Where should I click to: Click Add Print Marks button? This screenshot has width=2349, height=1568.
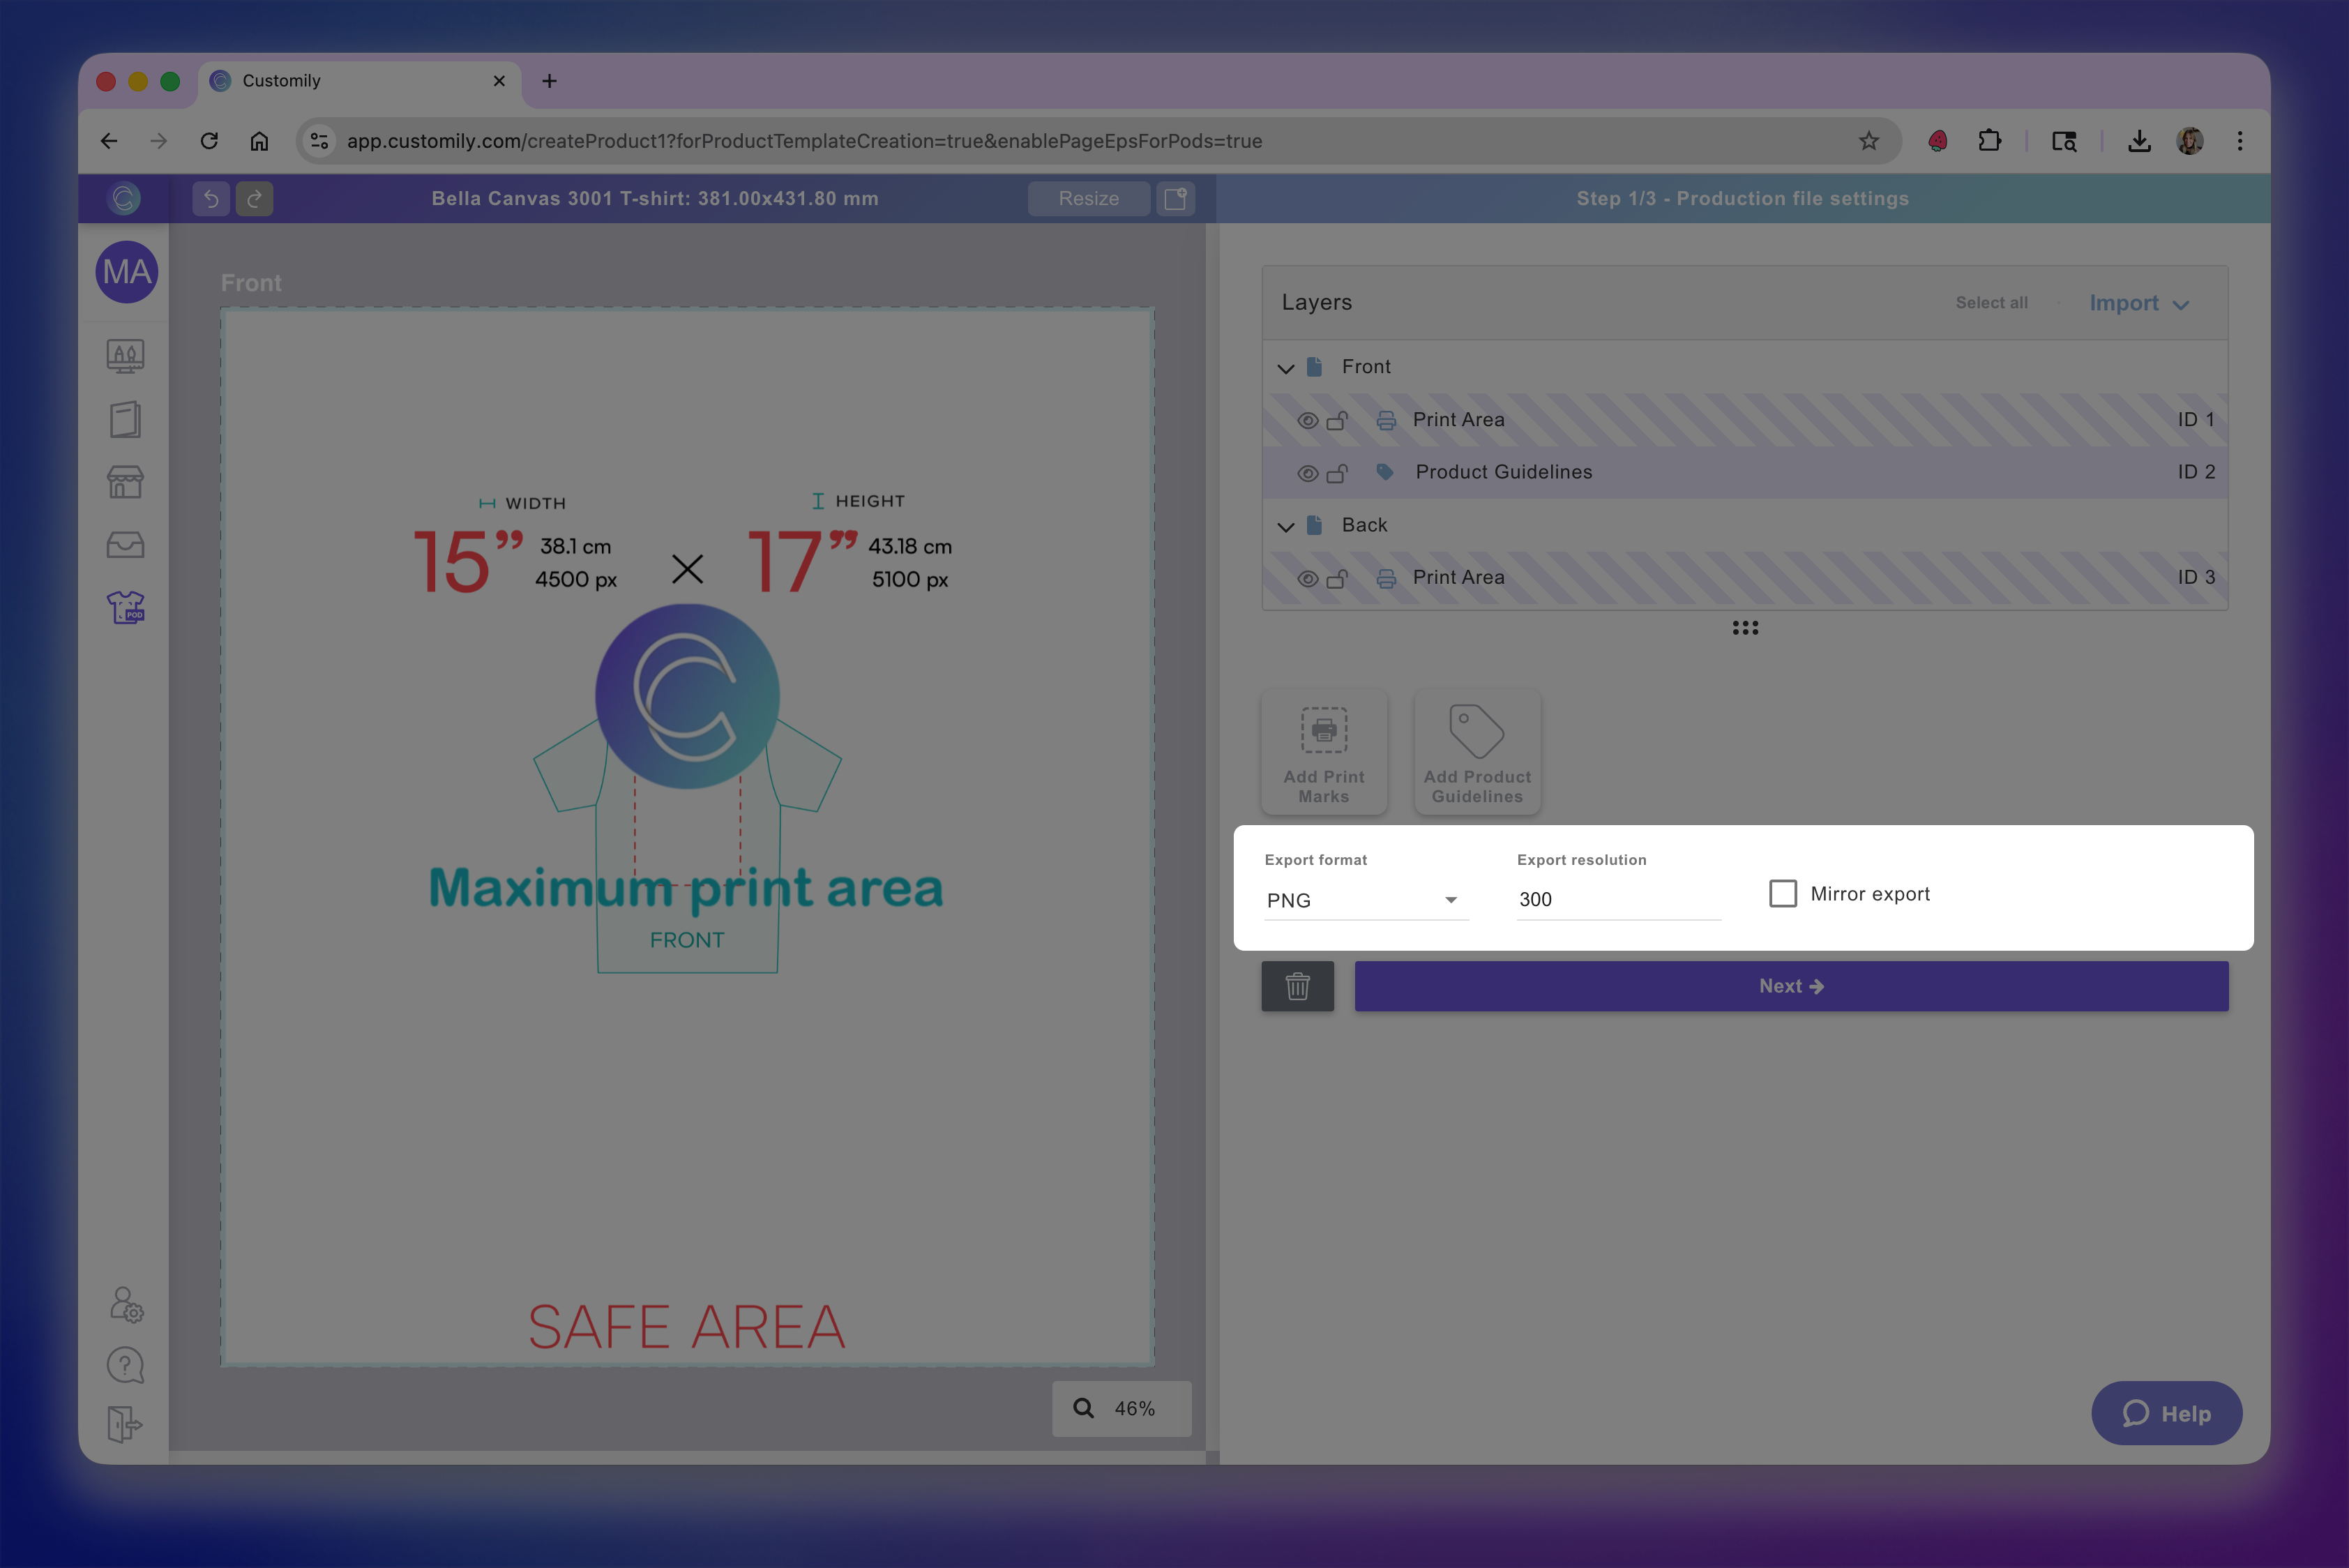tap(1324, 752)
